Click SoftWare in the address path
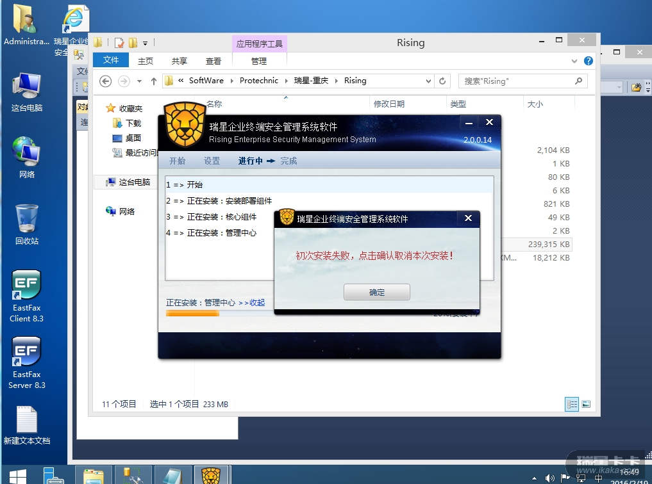The width and height of the screenshot is (652, 484). pyautogui.click(x=206, y=81)
